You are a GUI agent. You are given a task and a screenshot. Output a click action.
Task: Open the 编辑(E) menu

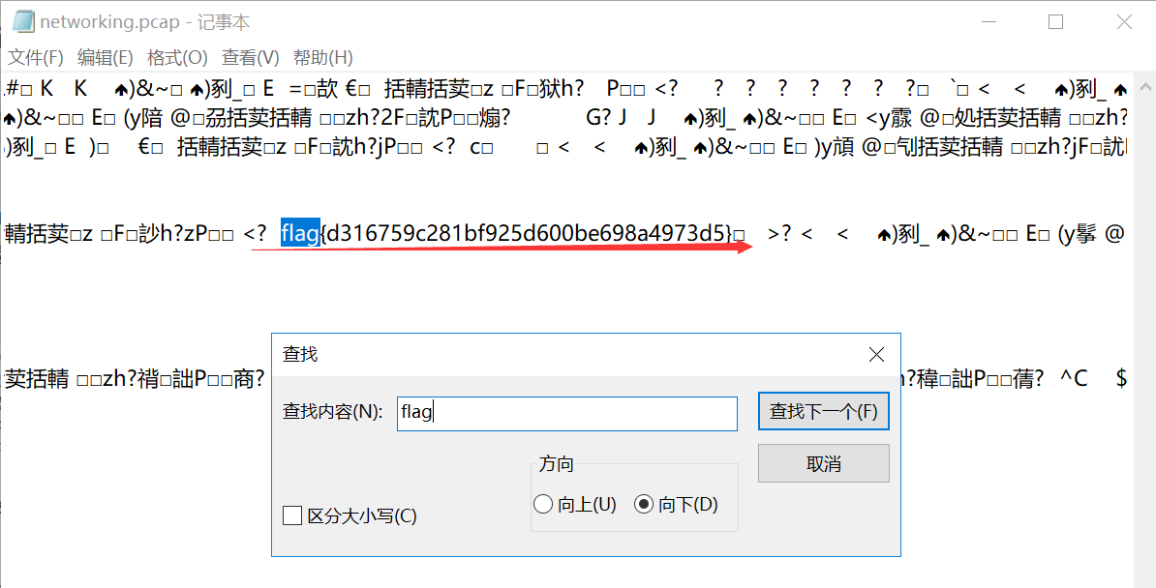coord(105,57)
